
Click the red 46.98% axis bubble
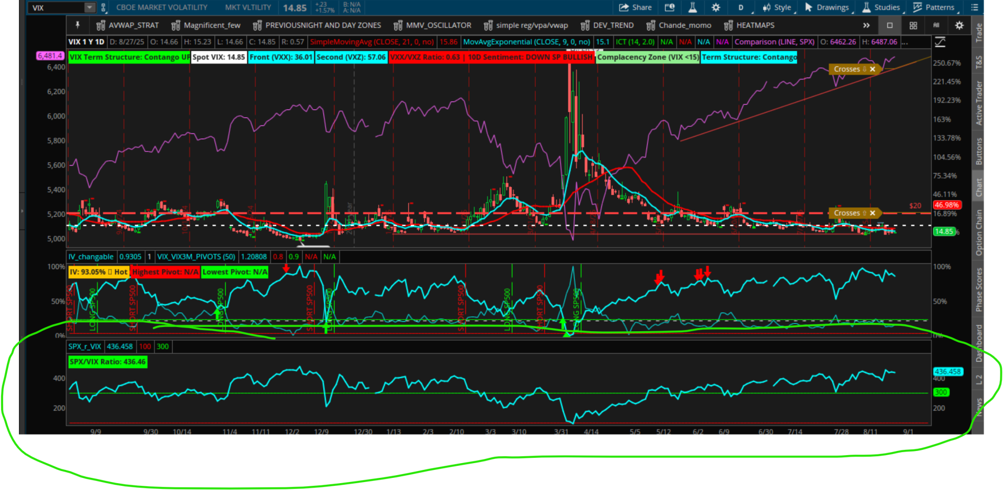click(x=946, y=205)
